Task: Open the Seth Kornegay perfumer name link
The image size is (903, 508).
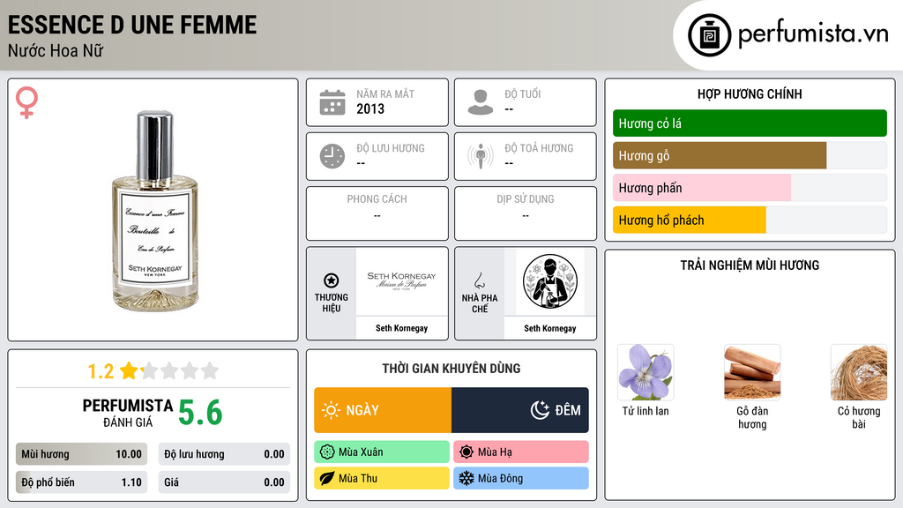Action: tap(550, 328)
